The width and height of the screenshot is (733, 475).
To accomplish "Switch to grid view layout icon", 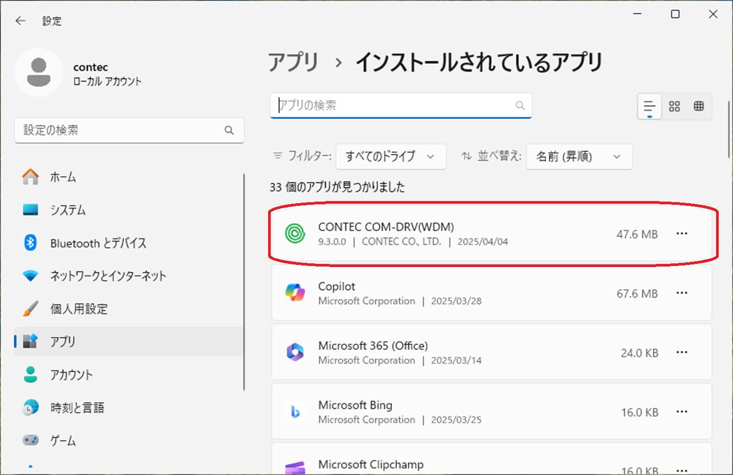I will tap(674, 106).
